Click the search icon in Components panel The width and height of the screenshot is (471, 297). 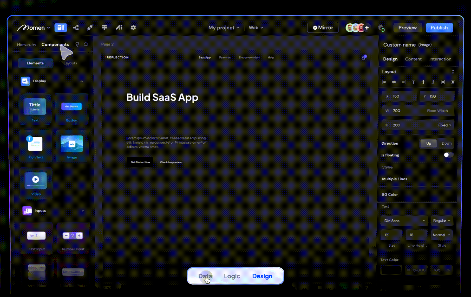86,44
